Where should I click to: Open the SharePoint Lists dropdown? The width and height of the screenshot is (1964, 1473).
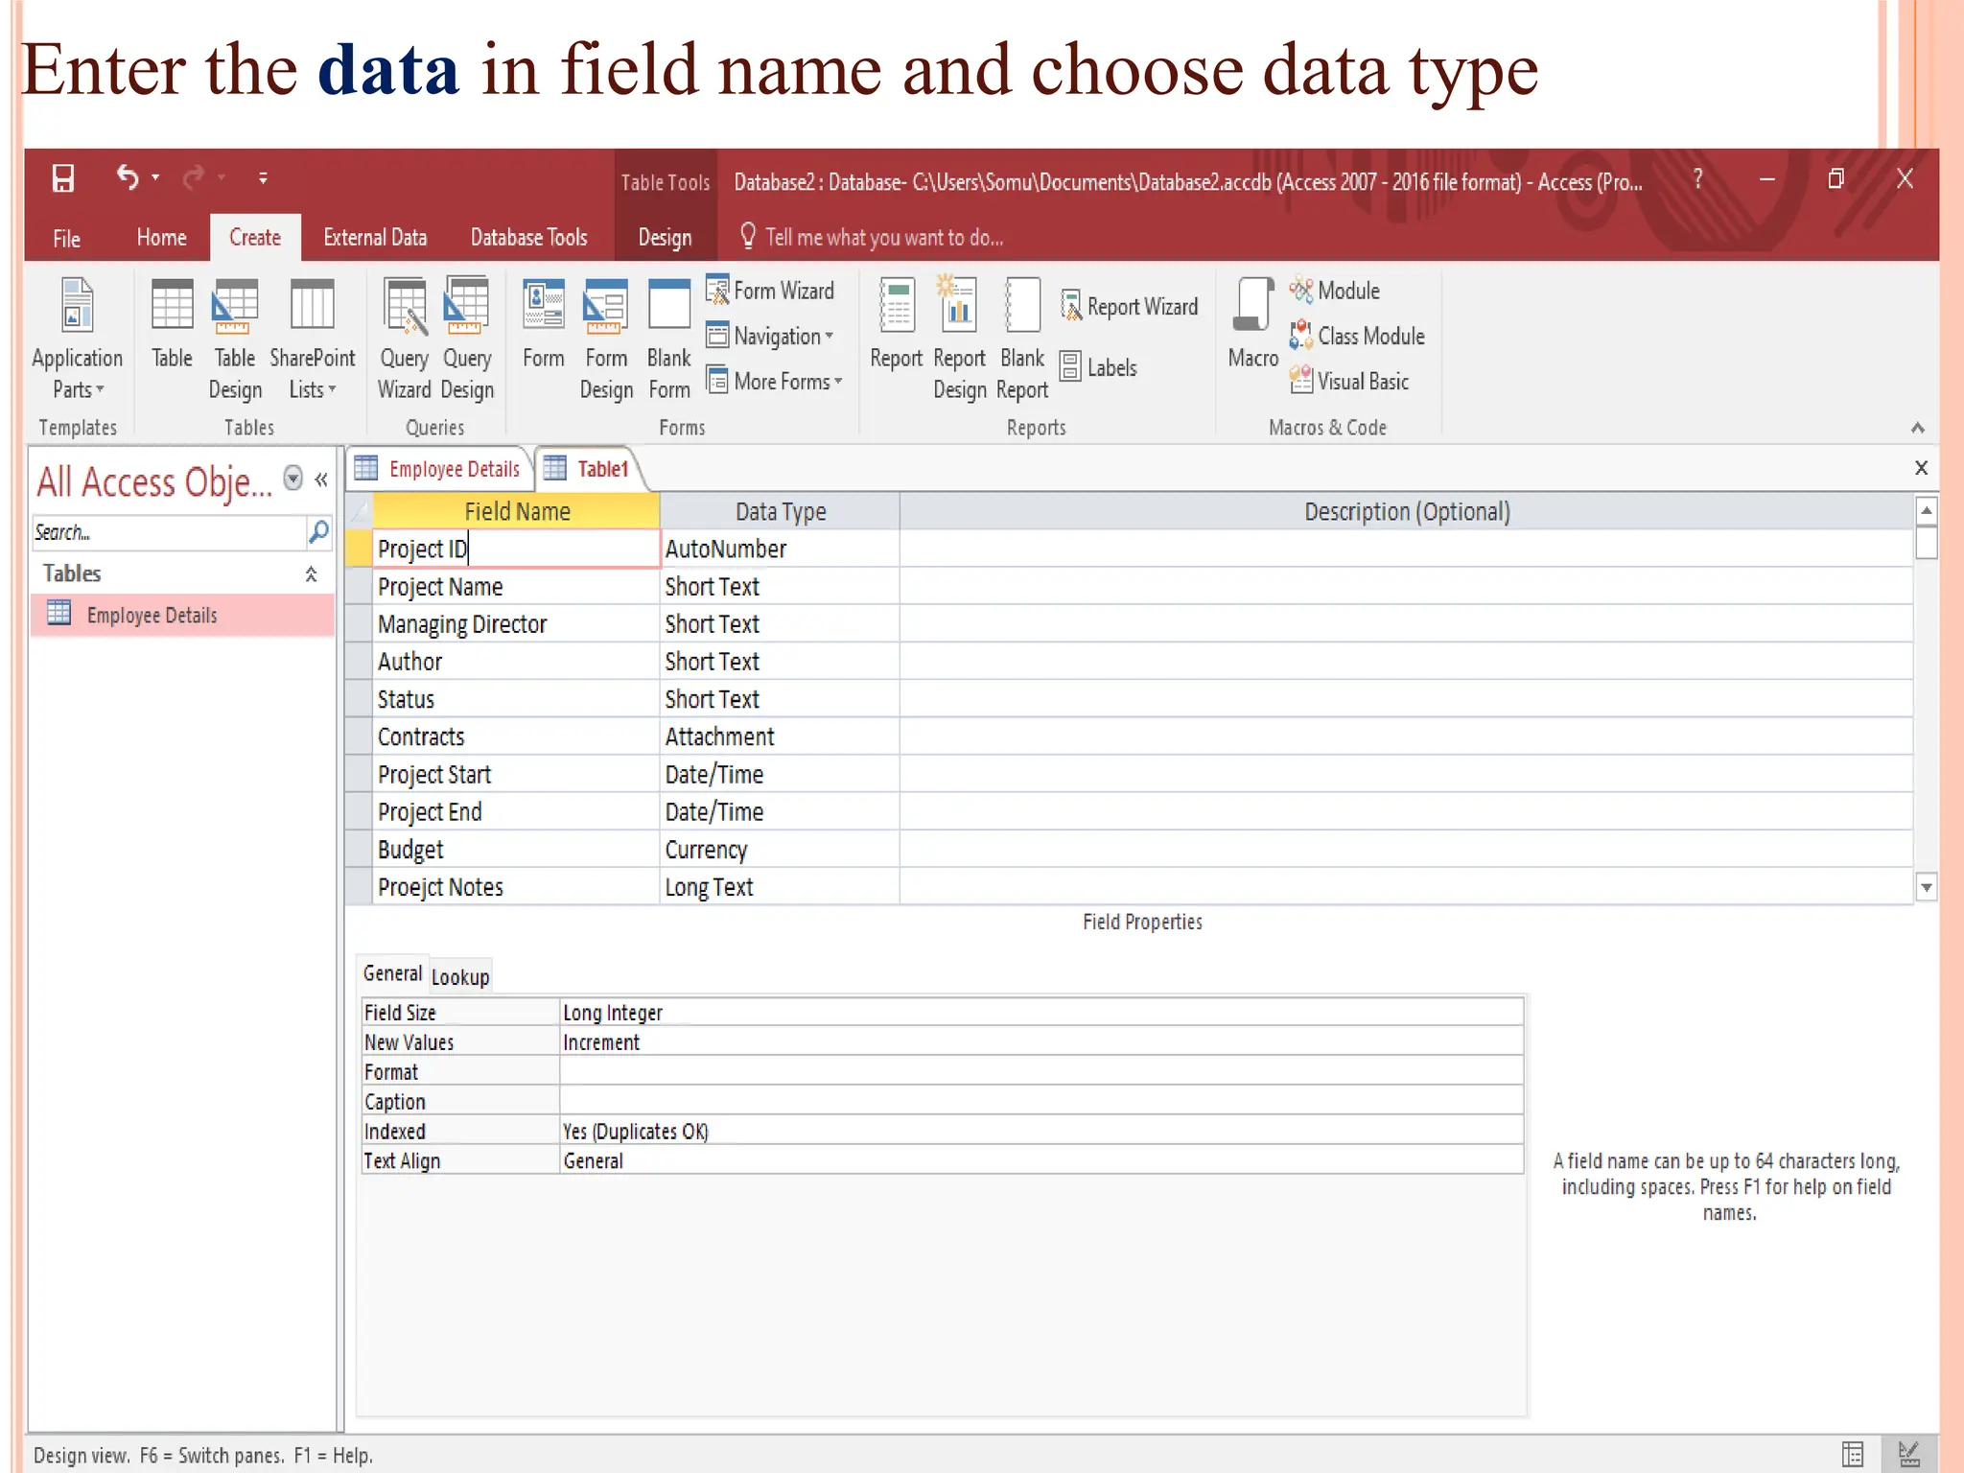[313, 338]
